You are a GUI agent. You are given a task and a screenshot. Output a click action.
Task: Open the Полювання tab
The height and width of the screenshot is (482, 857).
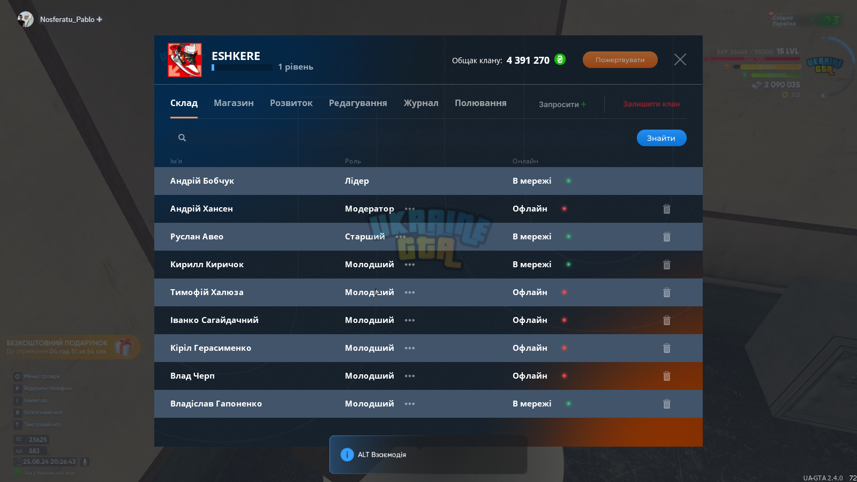coord(480,103)
